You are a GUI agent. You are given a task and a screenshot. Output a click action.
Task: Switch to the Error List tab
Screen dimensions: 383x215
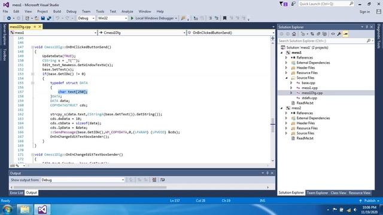coord(17,193)
